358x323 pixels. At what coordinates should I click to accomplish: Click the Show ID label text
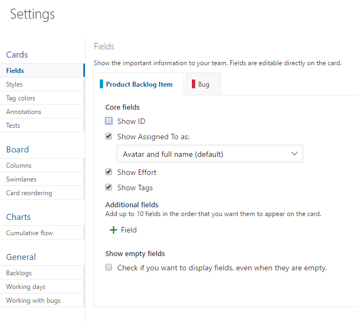coord(131,121)
